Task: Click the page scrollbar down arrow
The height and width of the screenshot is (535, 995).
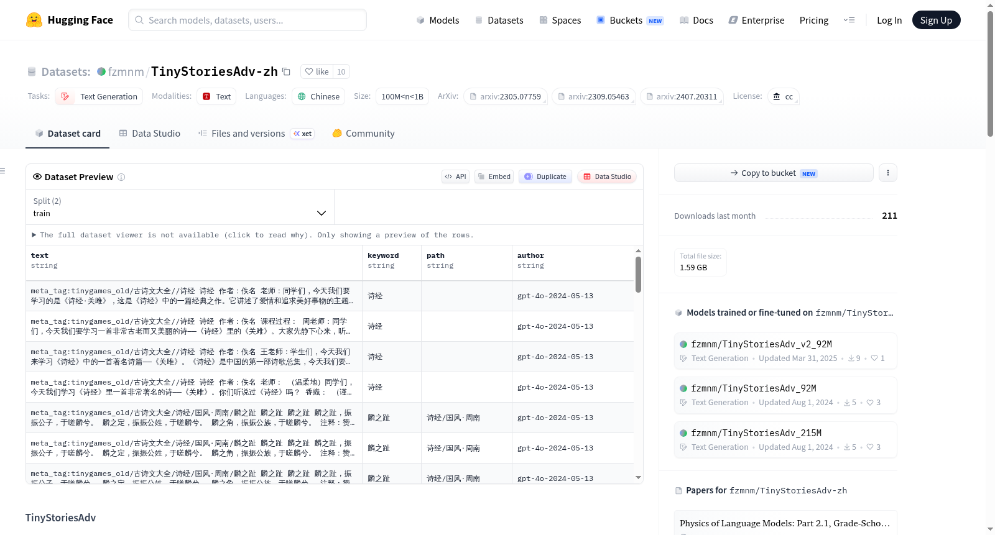Action: [990, 529]
